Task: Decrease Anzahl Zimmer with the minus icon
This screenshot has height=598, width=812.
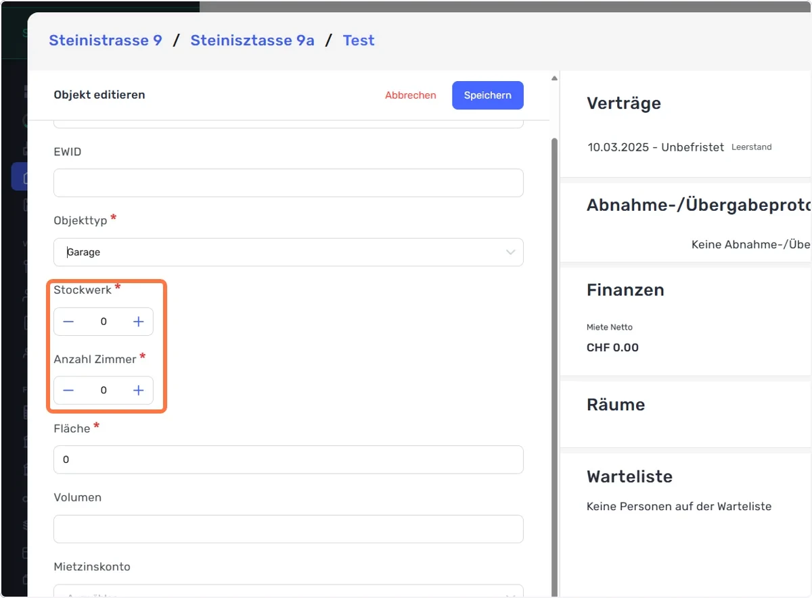Action: tap(68, 391)
